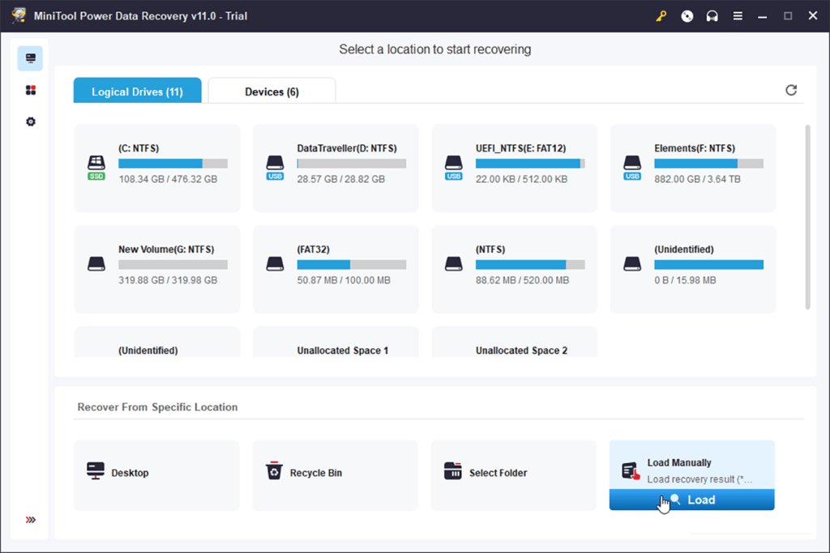Screen dimensions: 830x553
Task: Click 0 B / 15.98 MB text
Action: [x=685, y=279]
